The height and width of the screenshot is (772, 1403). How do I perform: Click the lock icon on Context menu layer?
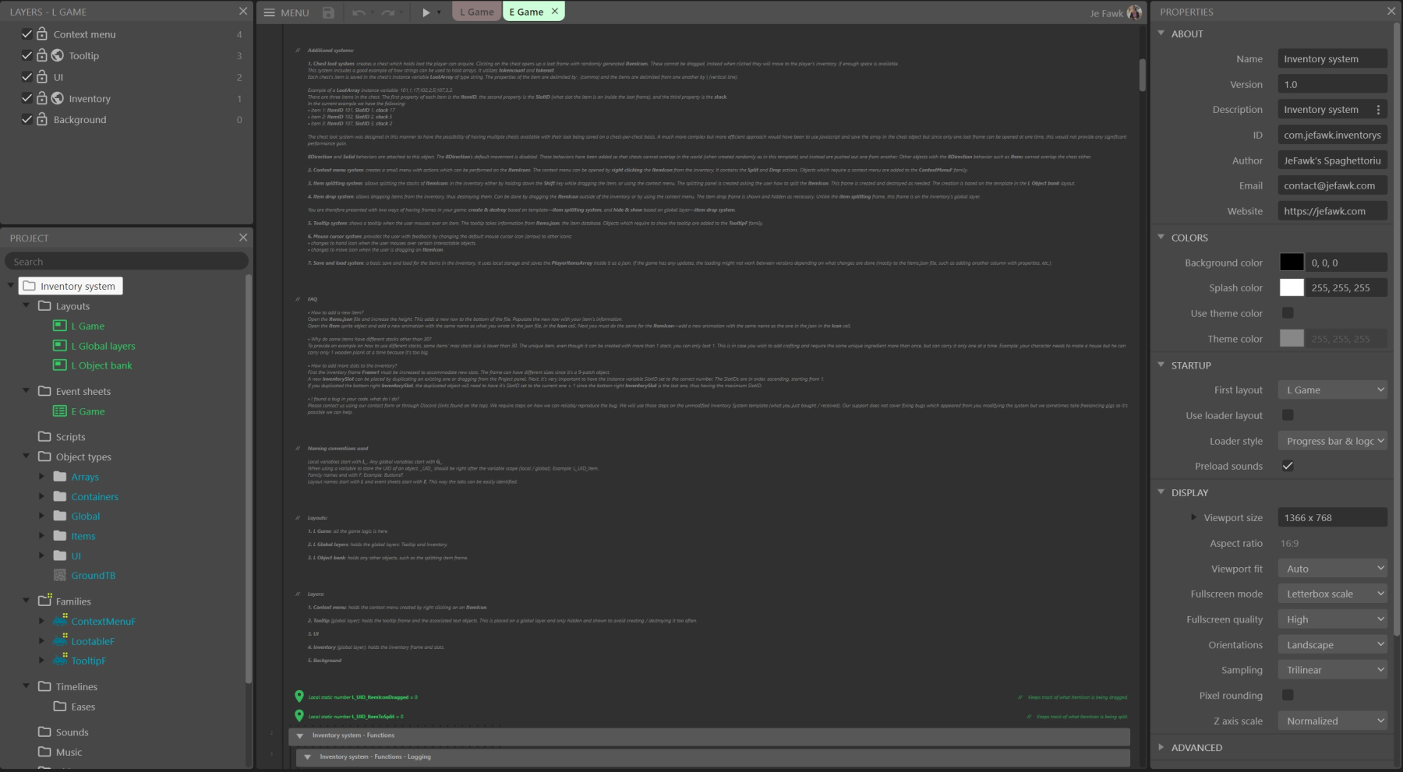[x=42, y=34]
